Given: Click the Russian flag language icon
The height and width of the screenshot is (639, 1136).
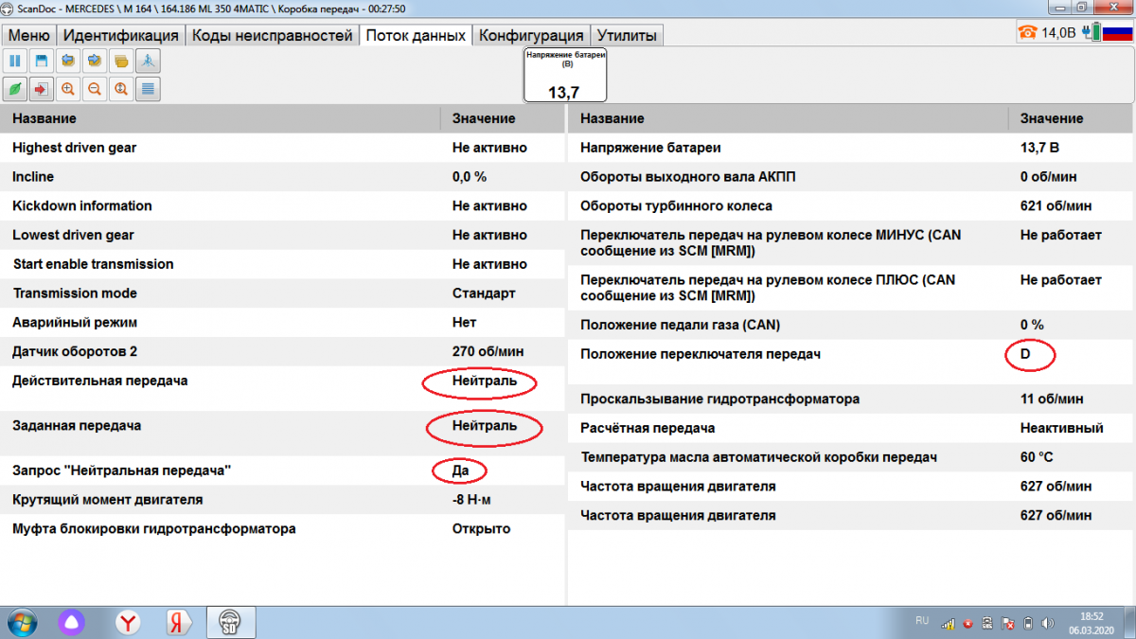Looking at the screenshot, I should (x=1119, y=33).
